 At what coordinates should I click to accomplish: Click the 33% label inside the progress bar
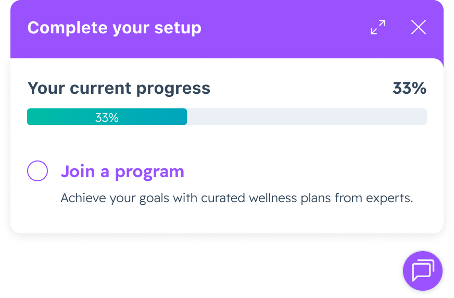click(x=107, y=118)
